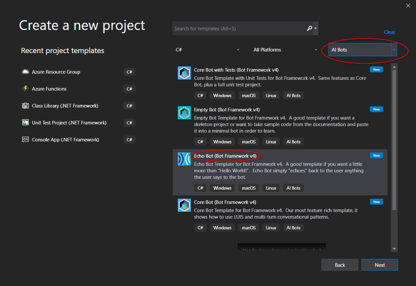Click the Echo Bot template icon
This screenshot has width=416, height=286.
[x=184, y=159]
